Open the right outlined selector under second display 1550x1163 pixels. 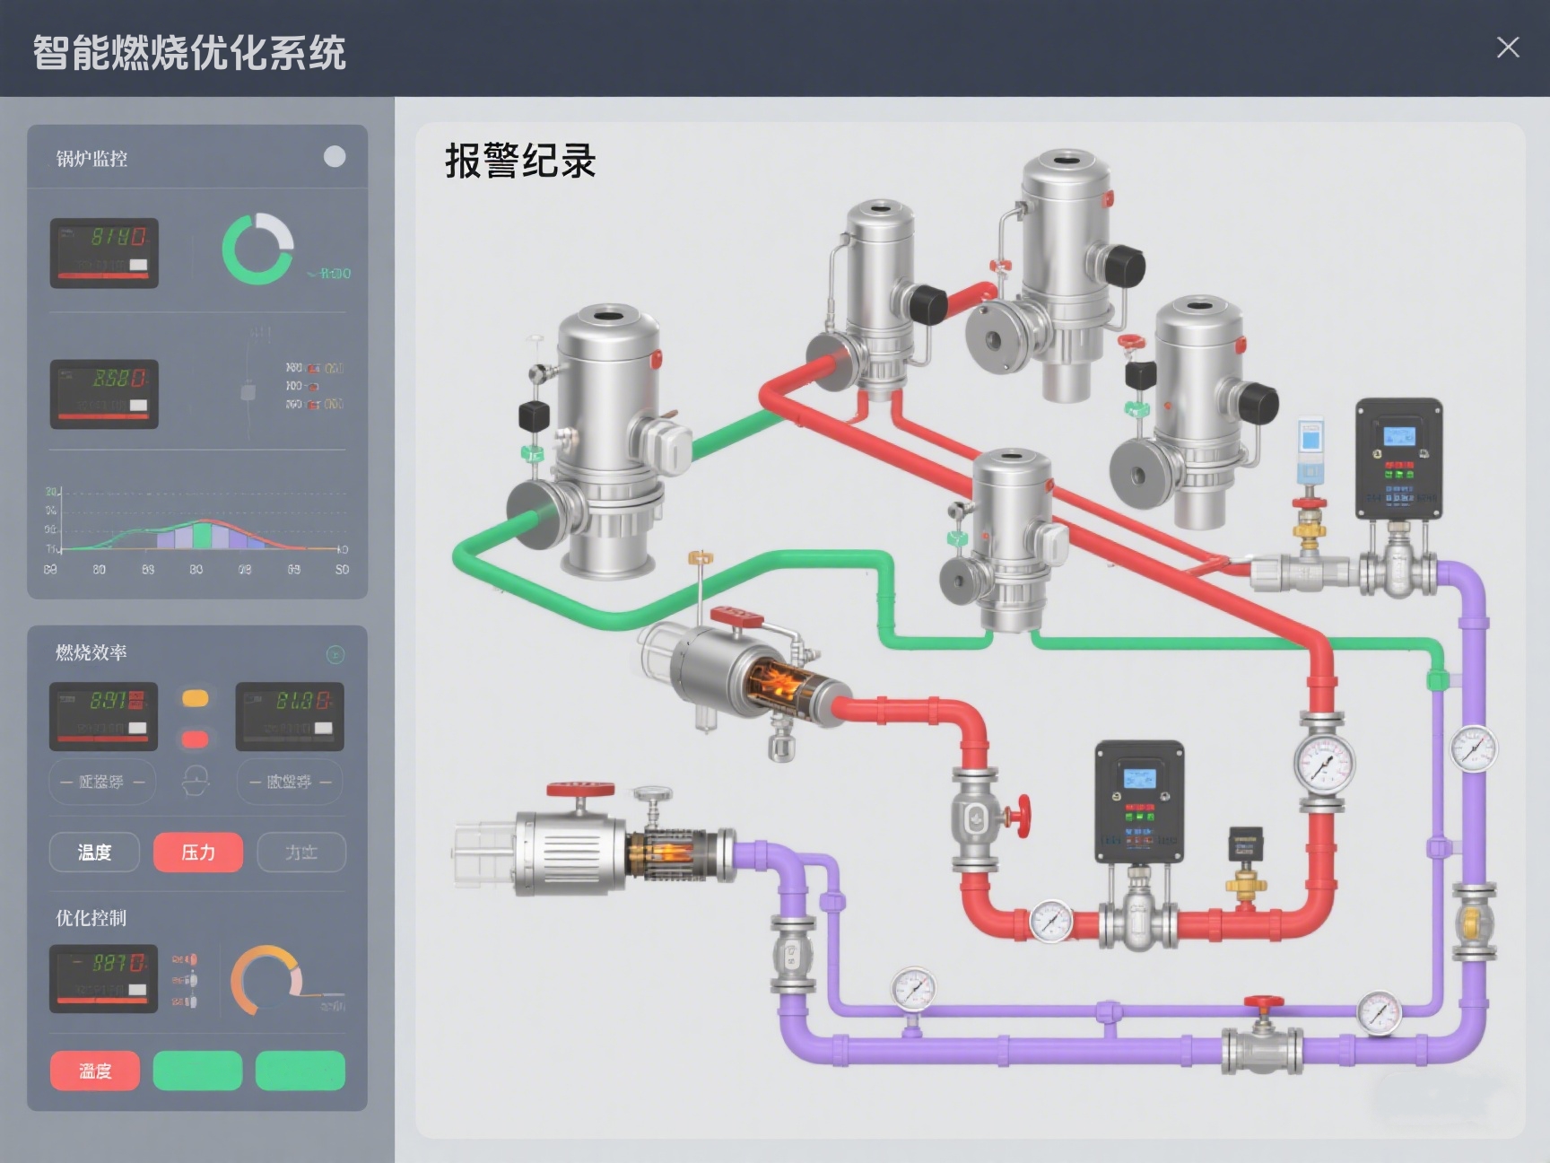[x=291, y=782]
